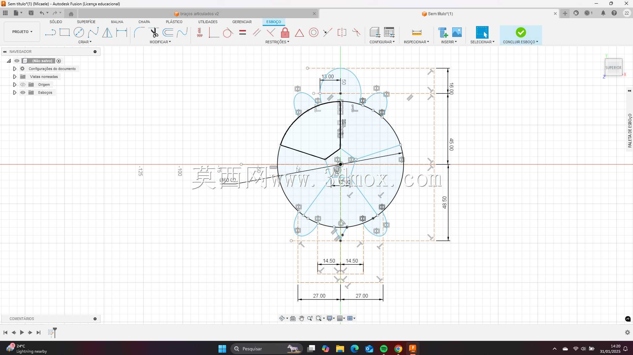This screenshot has height=355, width=633.
Task: Select the Trim scissors tool
Action: coord(154,32)
